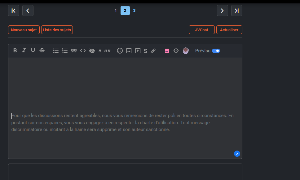This screenshot has height=180, width=300.
Task: Open page 1 of the topic
Action: (116, 11)
